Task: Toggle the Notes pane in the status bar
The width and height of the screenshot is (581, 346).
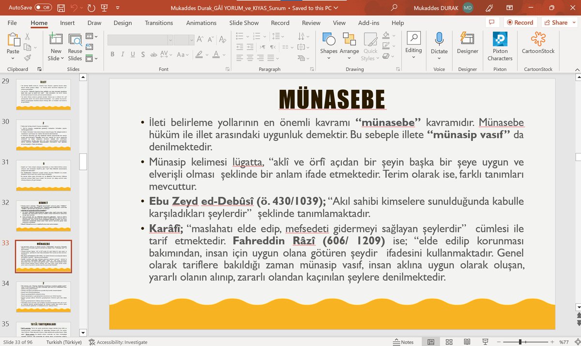Action: tap(403, 342)
